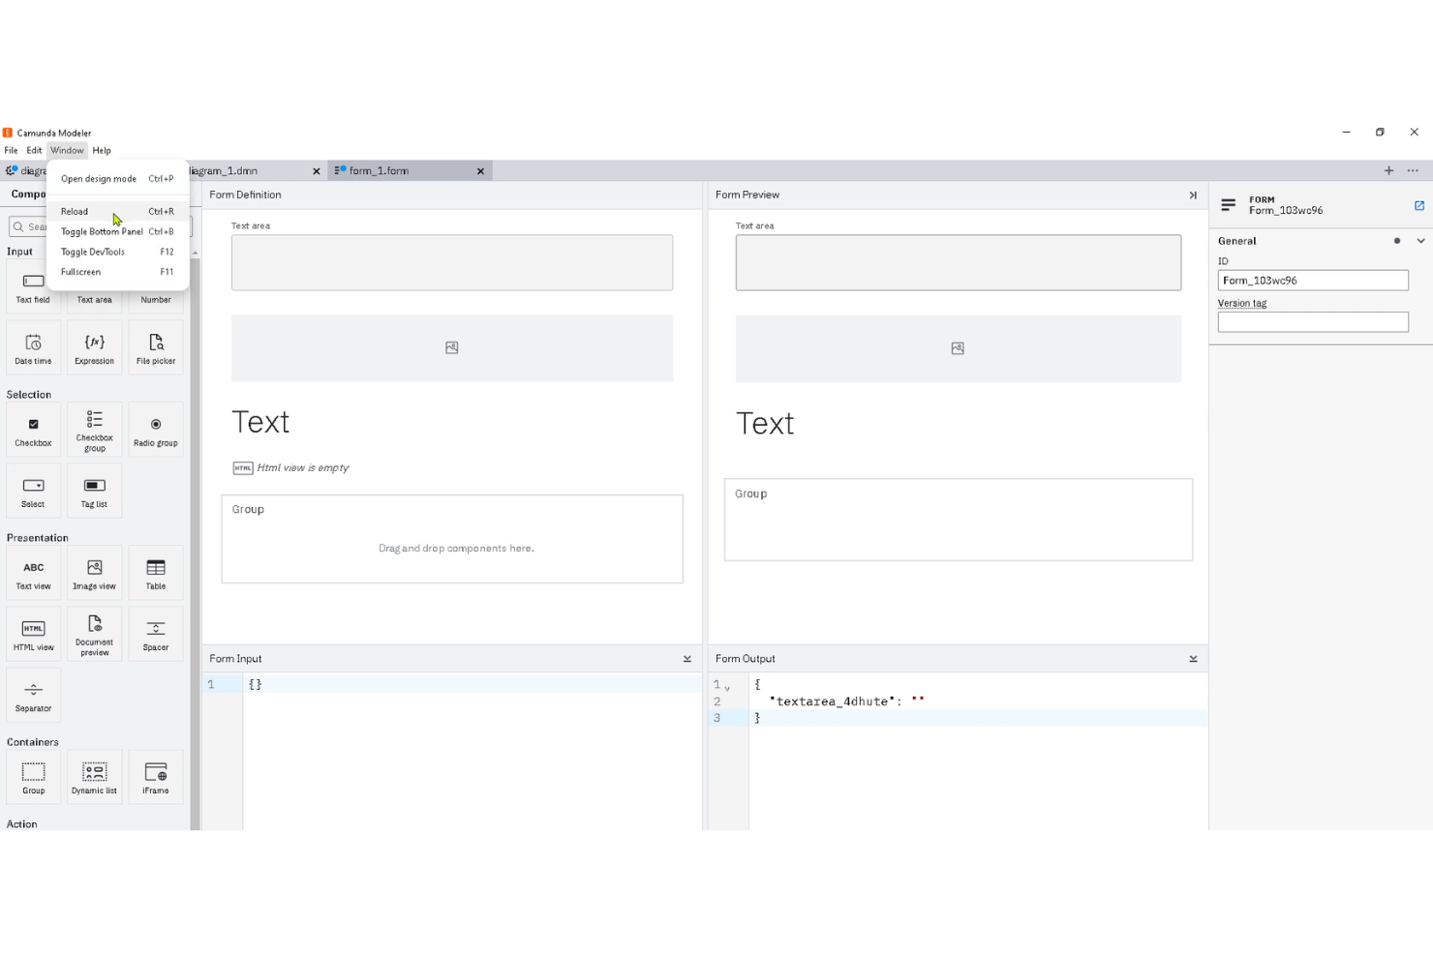Click Reload in the Window menu

(75, 212)
